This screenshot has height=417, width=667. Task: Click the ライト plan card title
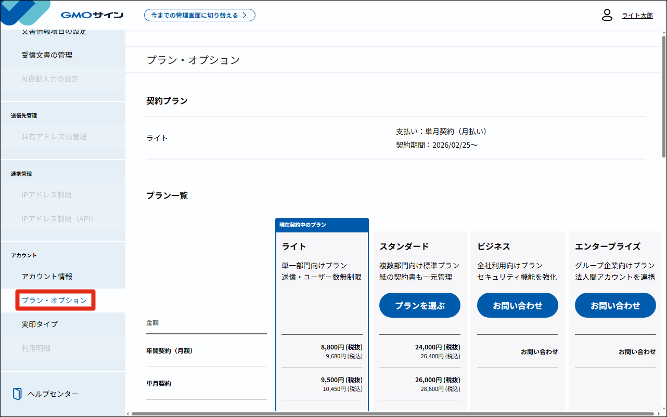tap(294, 246)
